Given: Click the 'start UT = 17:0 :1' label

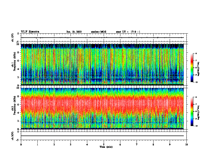Looking at the screenshot, I should click(128, 32).
